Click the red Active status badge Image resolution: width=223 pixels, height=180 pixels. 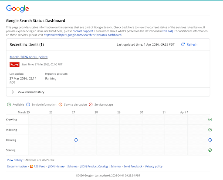tap(14, 64)
